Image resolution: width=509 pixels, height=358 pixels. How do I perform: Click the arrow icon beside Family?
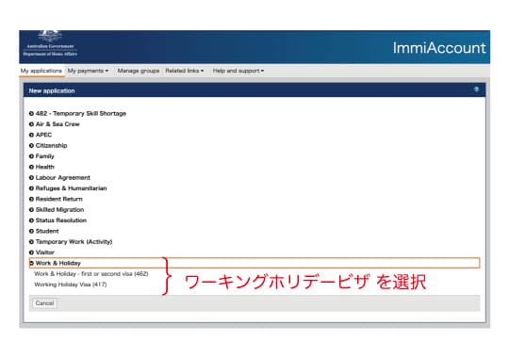(31, 156)
